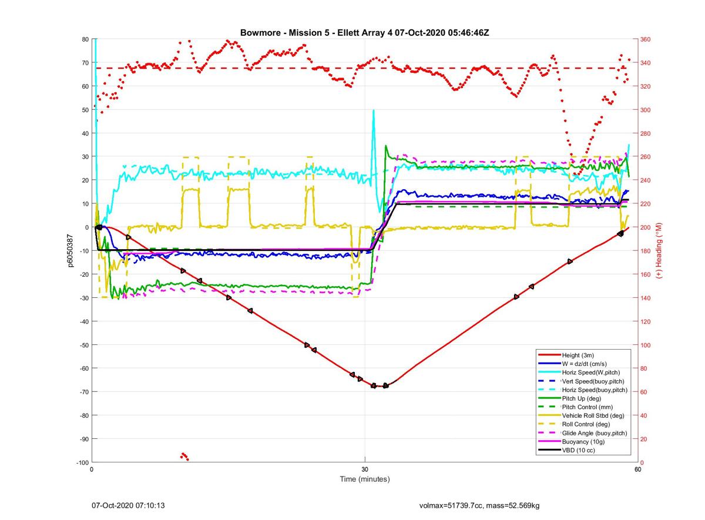The image size is (705, 520).
Task: Click the 260 tick on the heading axis
Action: (646, 157)
